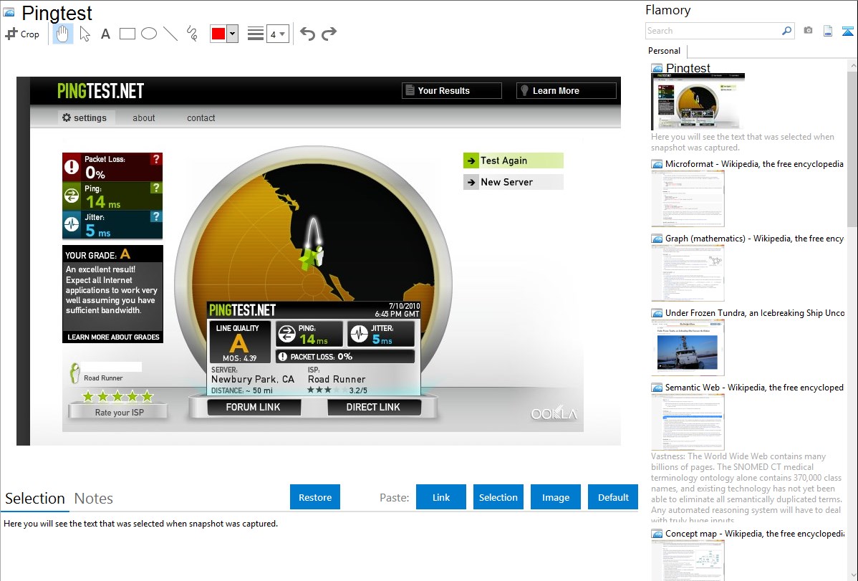858x581 pixels.
Task: Pick the freehand scribble tool
Action: (x=192, y=34)
